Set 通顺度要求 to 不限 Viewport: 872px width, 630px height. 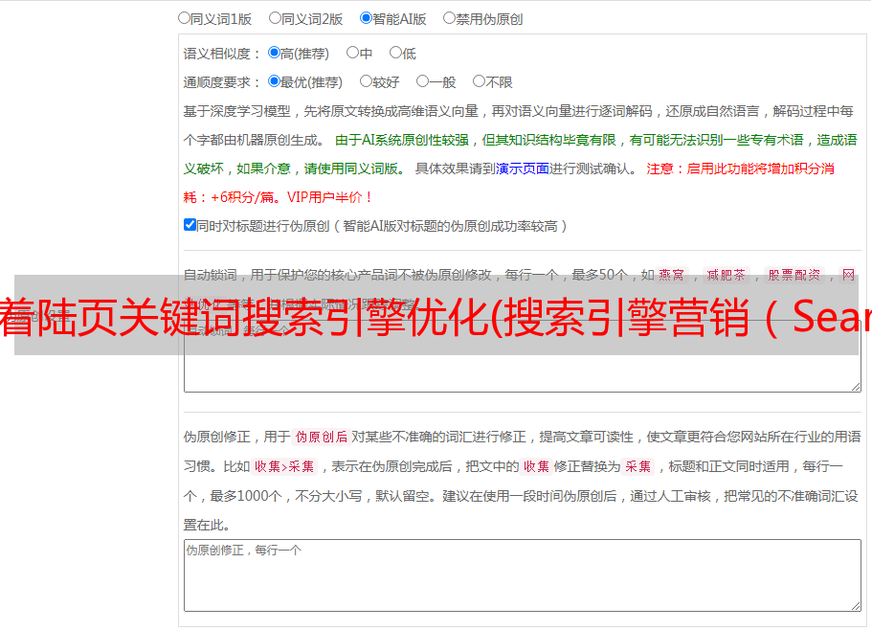click(479, 81)
